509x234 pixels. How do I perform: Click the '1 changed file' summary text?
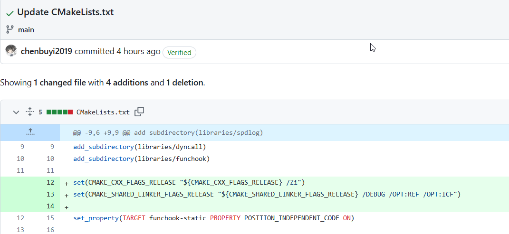click(x=60, y=83)
